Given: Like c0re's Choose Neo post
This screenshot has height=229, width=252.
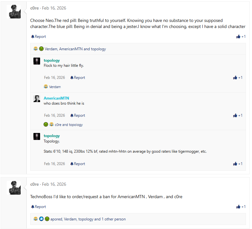Looking at the screenshot, I should click(241, 37).
